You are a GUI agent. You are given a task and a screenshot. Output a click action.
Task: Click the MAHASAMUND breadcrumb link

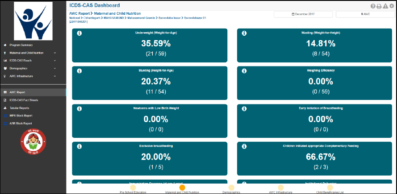[113, 18]
